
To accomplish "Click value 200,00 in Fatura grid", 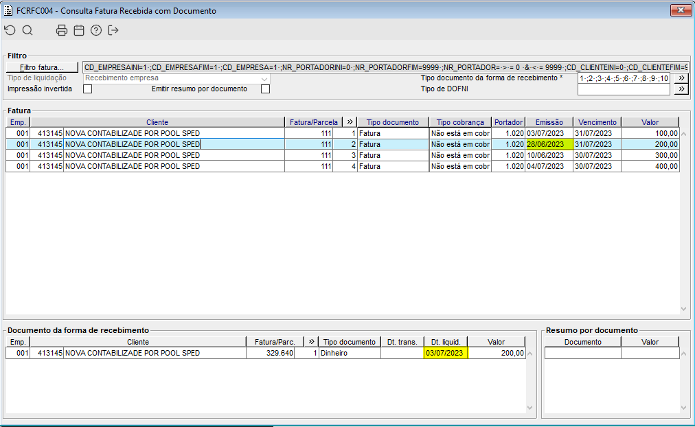I will pos(650,144).
